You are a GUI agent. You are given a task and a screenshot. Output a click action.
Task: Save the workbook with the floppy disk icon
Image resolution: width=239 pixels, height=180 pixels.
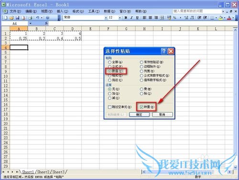[x=17, y=18]
